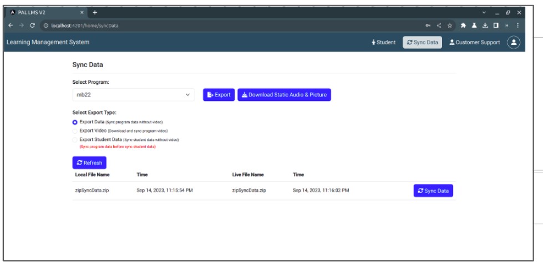Click the share page icon
Screen dimensions: 543x265
point(439,26)
